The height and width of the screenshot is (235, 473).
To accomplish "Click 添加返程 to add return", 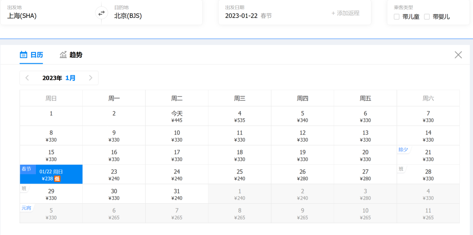I will click(346, 13).
